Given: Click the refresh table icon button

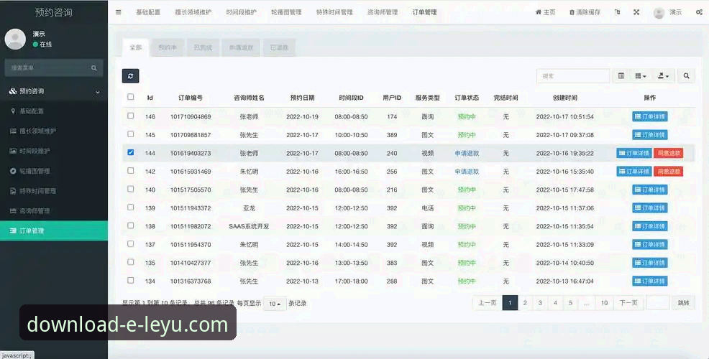Looking at the screenshot, I should (130, 76).
